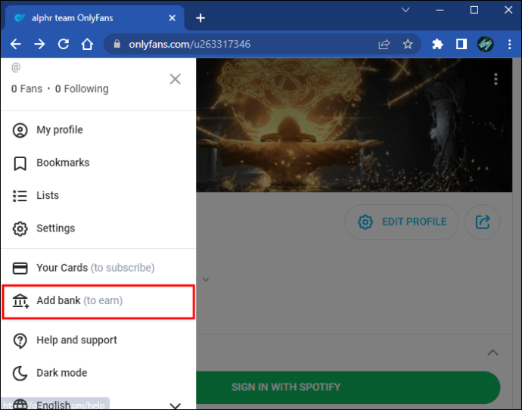The width and height of the screenshot is (522, 410).
Task: Click SIGN IN WITH SPOTIFY button
Action: [x=348, y=387]
